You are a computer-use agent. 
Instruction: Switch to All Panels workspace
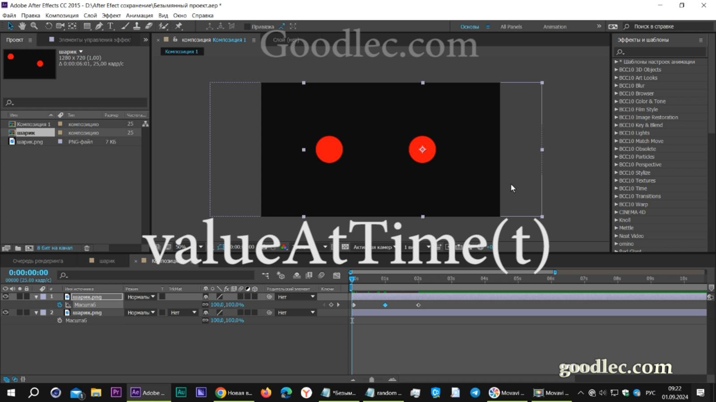click(511, 27)
